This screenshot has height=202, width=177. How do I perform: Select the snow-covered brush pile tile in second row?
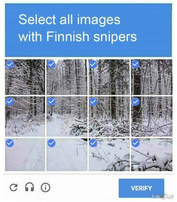(x=109, y=116)
